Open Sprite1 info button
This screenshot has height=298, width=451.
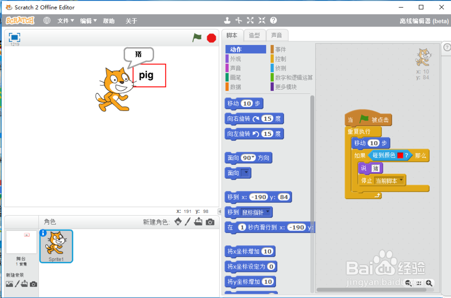click(x=43, y=233)
